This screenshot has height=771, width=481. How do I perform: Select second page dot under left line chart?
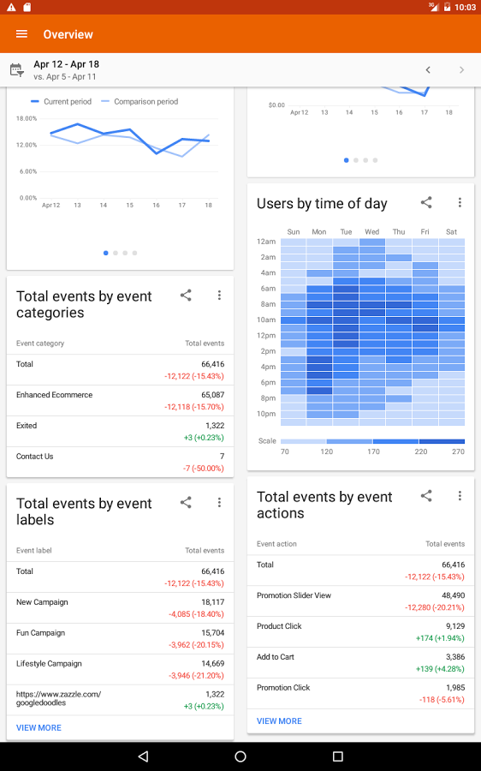coord(116,253)
